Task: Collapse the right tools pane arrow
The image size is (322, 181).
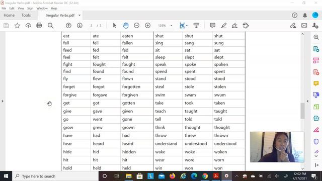Action: 307,101
